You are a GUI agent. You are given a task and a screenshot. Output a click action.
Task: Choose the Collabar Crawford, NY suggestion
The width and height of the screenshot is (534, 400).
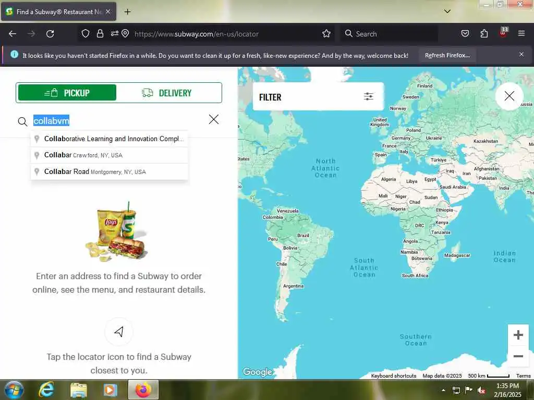110,155
